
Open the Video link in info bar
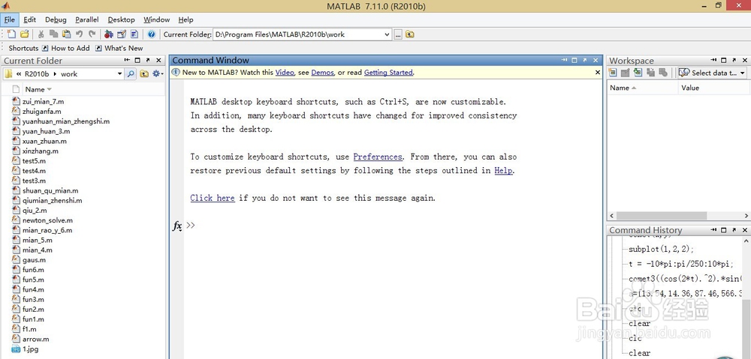(x=285, y=73)
